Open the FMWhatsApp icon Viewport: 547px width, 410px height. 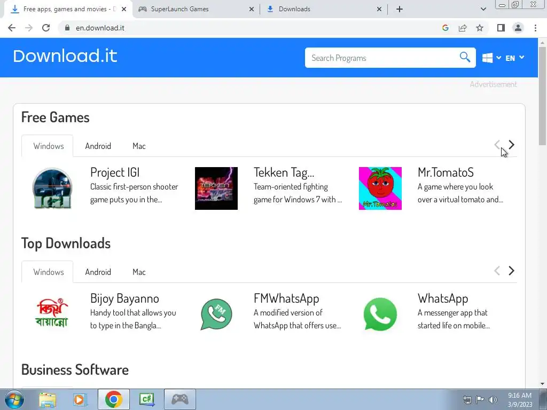(216, 314)
